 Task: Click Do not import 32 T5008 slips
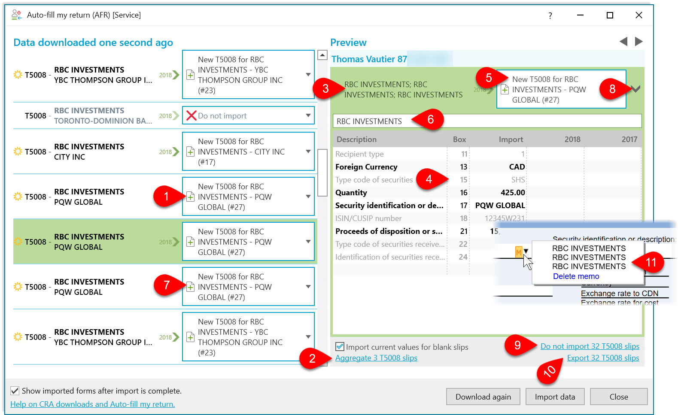pyautogui.click(x=590, y=346)
